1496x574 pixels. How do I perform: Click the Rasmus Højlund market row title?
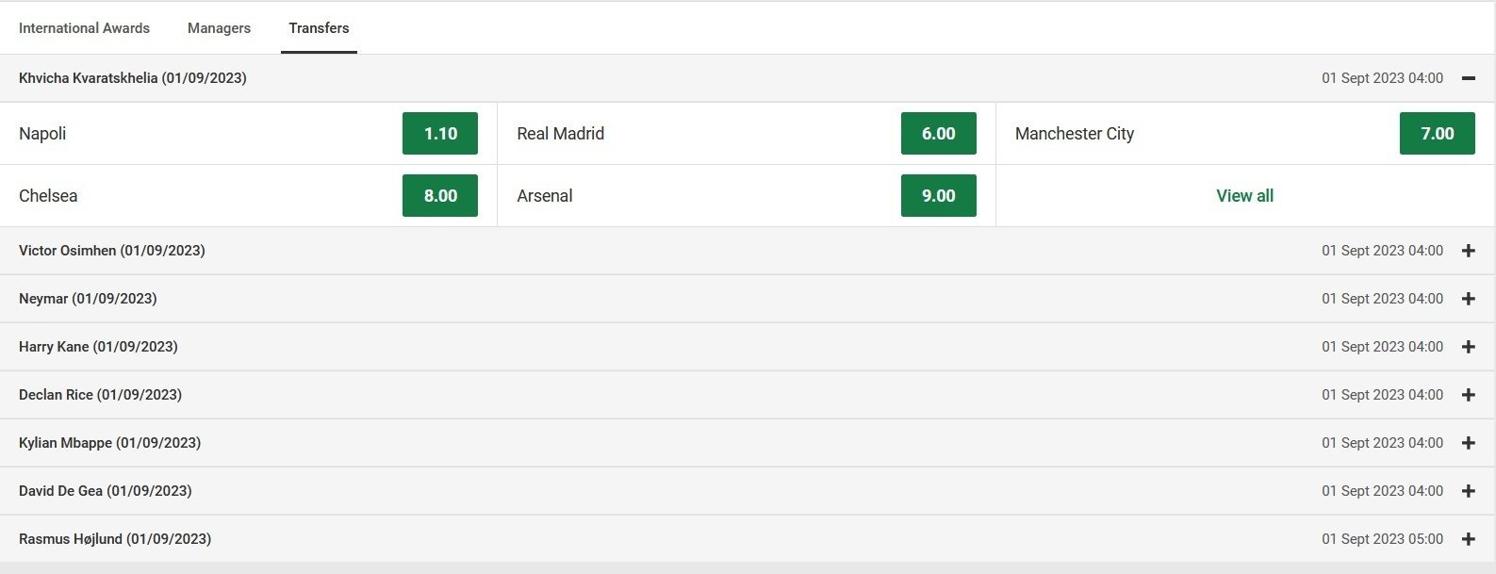pos(115,539)
